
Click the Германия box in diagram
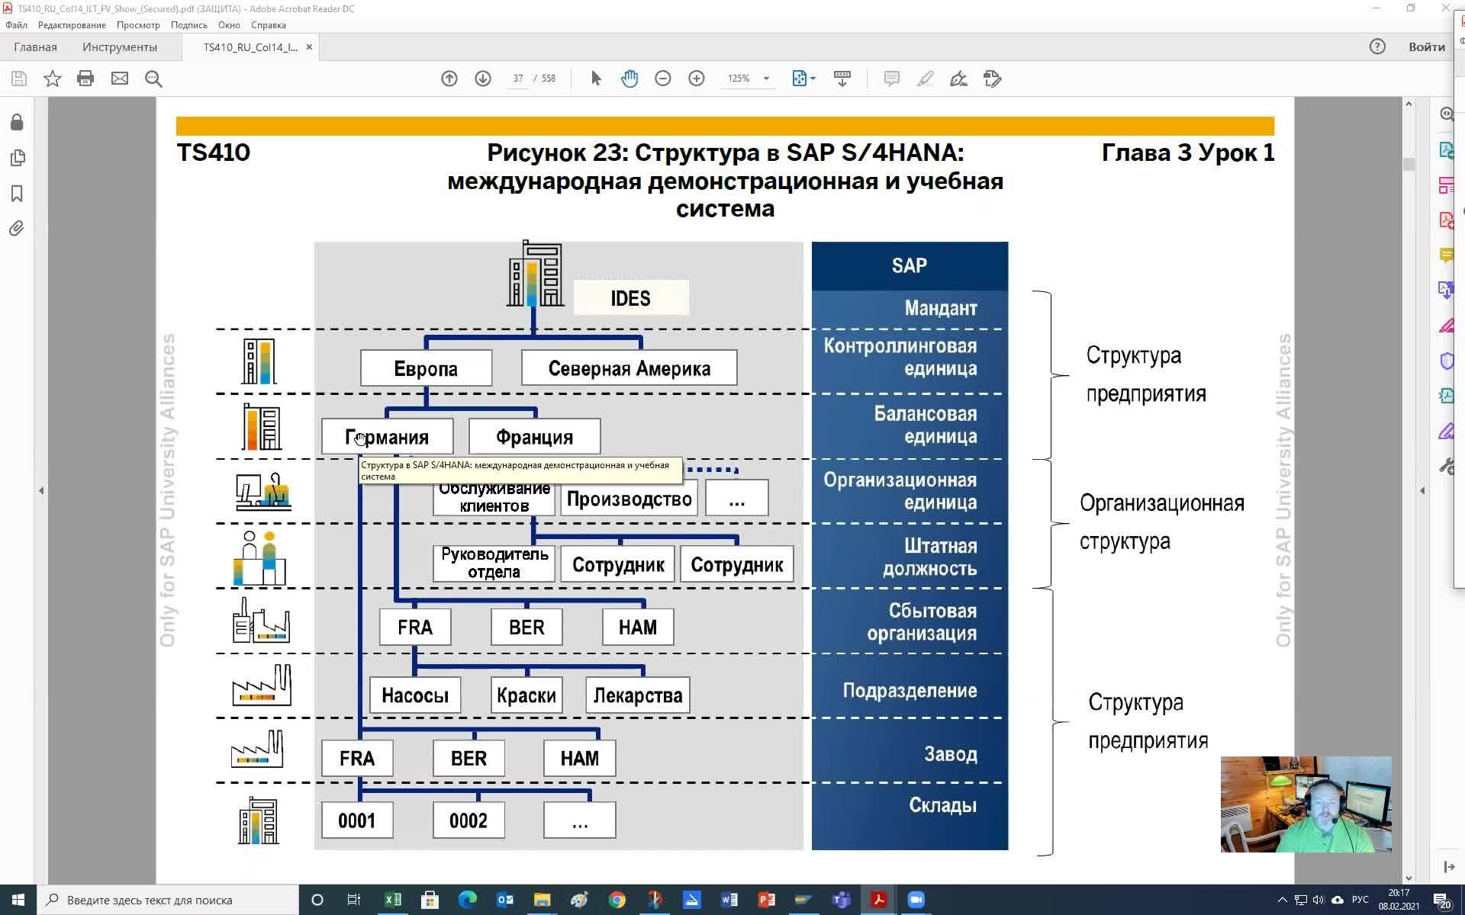(388, 437)
